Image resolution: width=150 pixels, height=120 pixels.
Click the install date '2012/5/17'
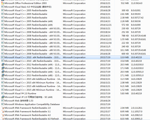click(x=105, y=111)
